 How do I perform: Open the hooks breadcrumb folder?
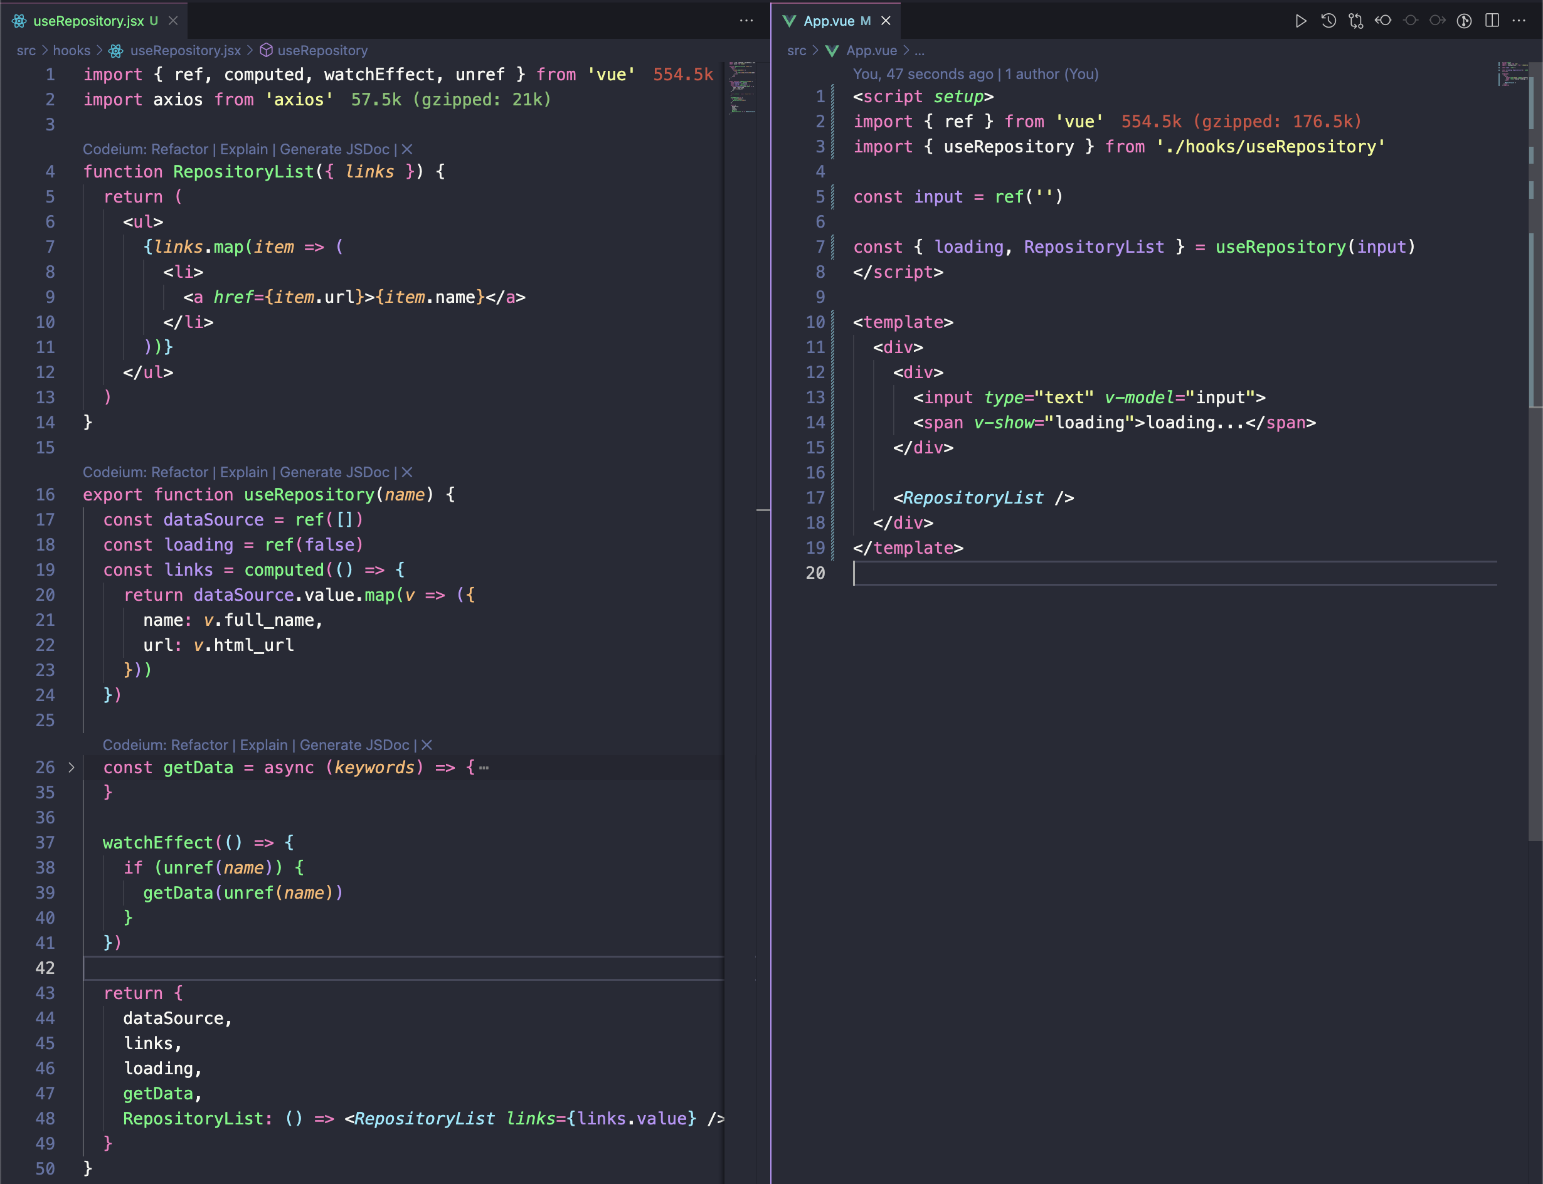(72, 51)
